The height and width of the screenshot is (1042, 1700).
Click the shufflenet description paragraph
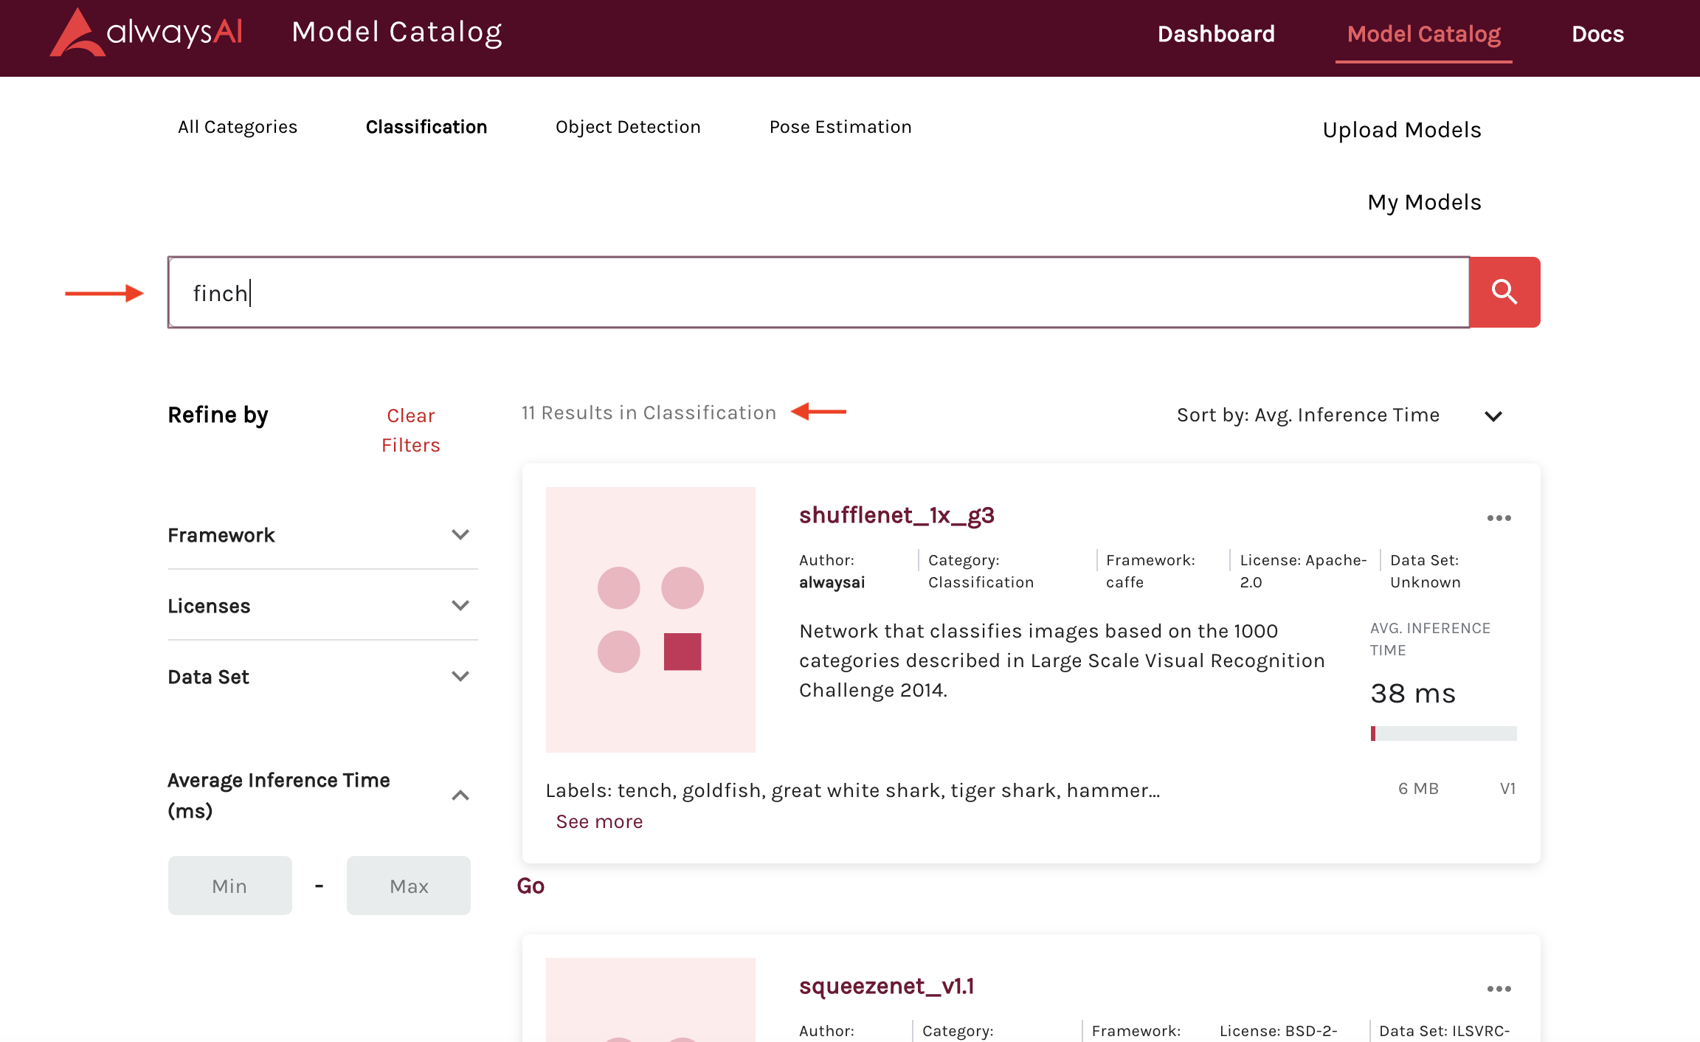tap(1062, 660)
